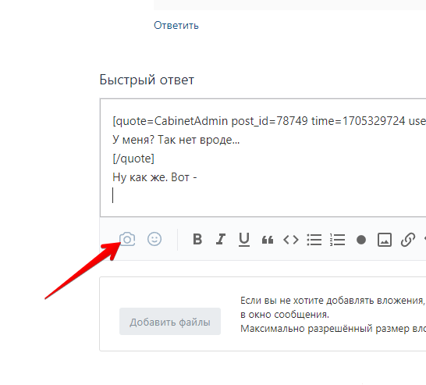This screenshot has height=385, width=426.
Task: Insert a link via chain icon
Action: pyautogui.click(x=408, y=240)
